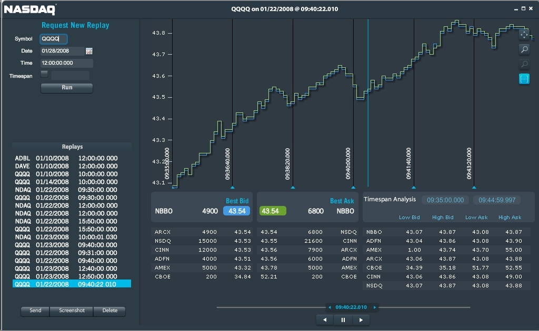539x331 pixels.
Task: Click the Best Bid label
Action: pos(237,201)
